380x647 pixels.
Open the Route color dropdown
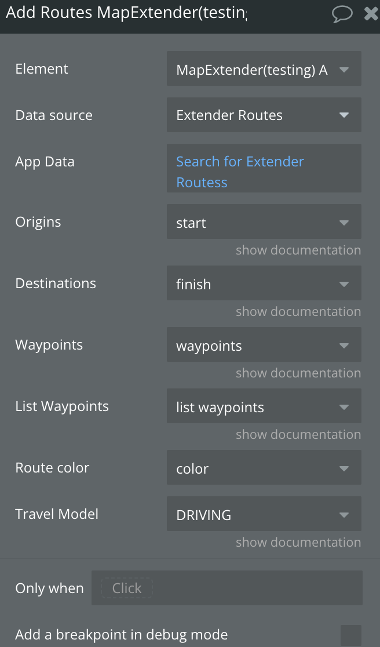point(264,467)
